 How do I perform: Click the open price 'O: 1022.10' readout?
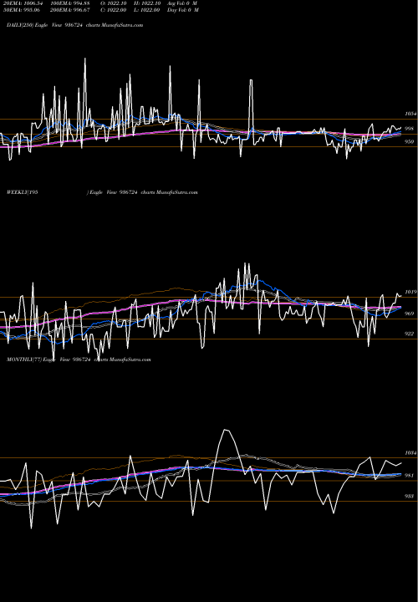114,3
